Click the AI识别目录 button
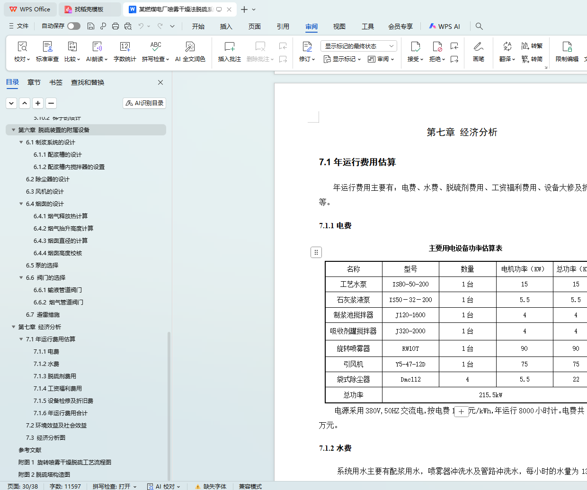Viewport: 587px width, 490px height. 144,103
